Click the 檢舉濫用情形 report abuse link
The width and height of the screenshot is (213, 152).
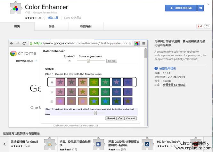click(168, 68)
